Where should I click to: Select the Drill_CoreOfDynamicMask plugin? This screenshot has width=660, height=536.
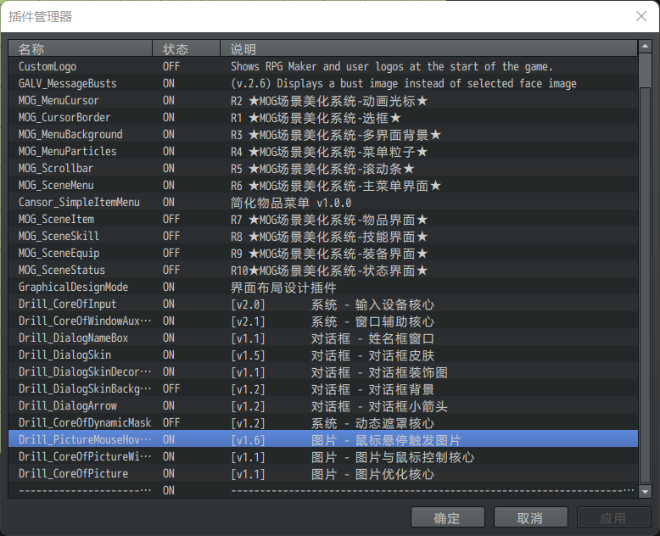tap(323, 422)
